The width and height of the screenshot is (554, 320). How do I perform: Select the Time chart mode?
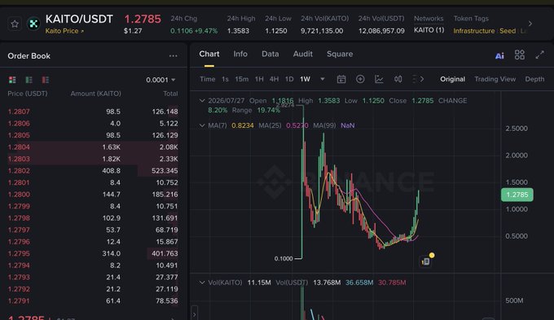coord(208,79)
